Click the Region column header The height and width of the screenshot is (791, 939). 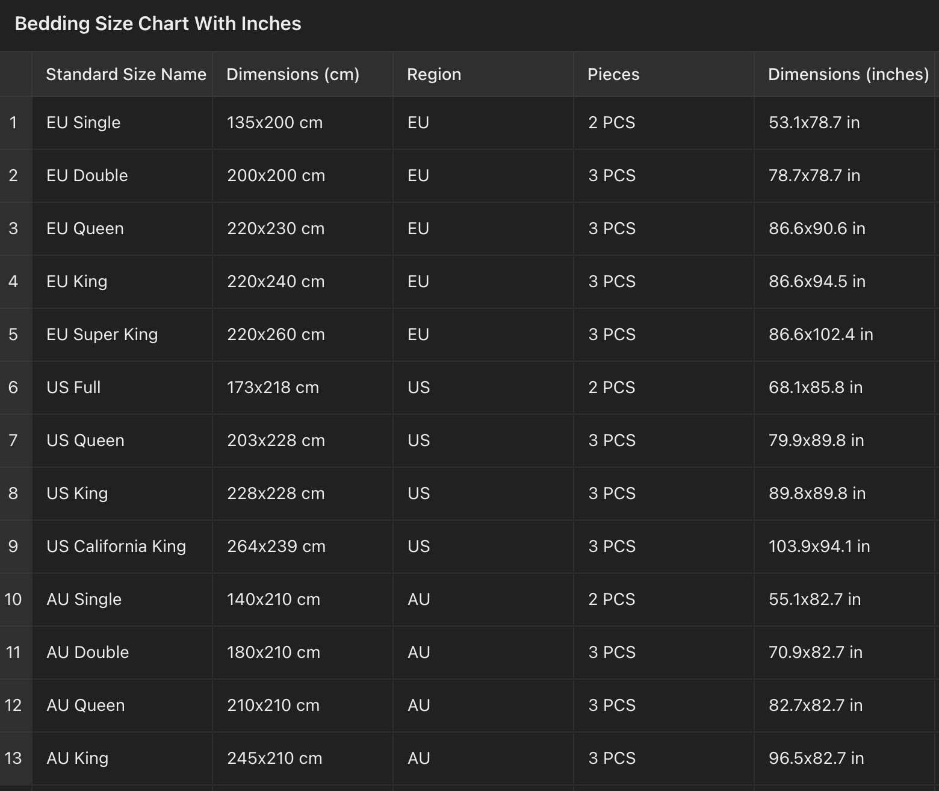pos(434,75)
